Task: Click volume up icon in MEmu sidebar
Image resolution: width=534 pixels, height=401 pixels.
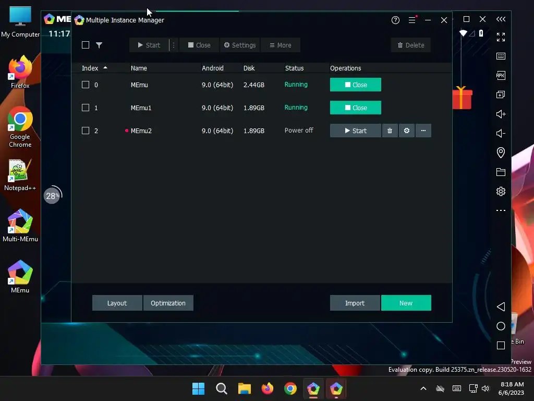Action: pyautogui.click(x=501, y=114)
